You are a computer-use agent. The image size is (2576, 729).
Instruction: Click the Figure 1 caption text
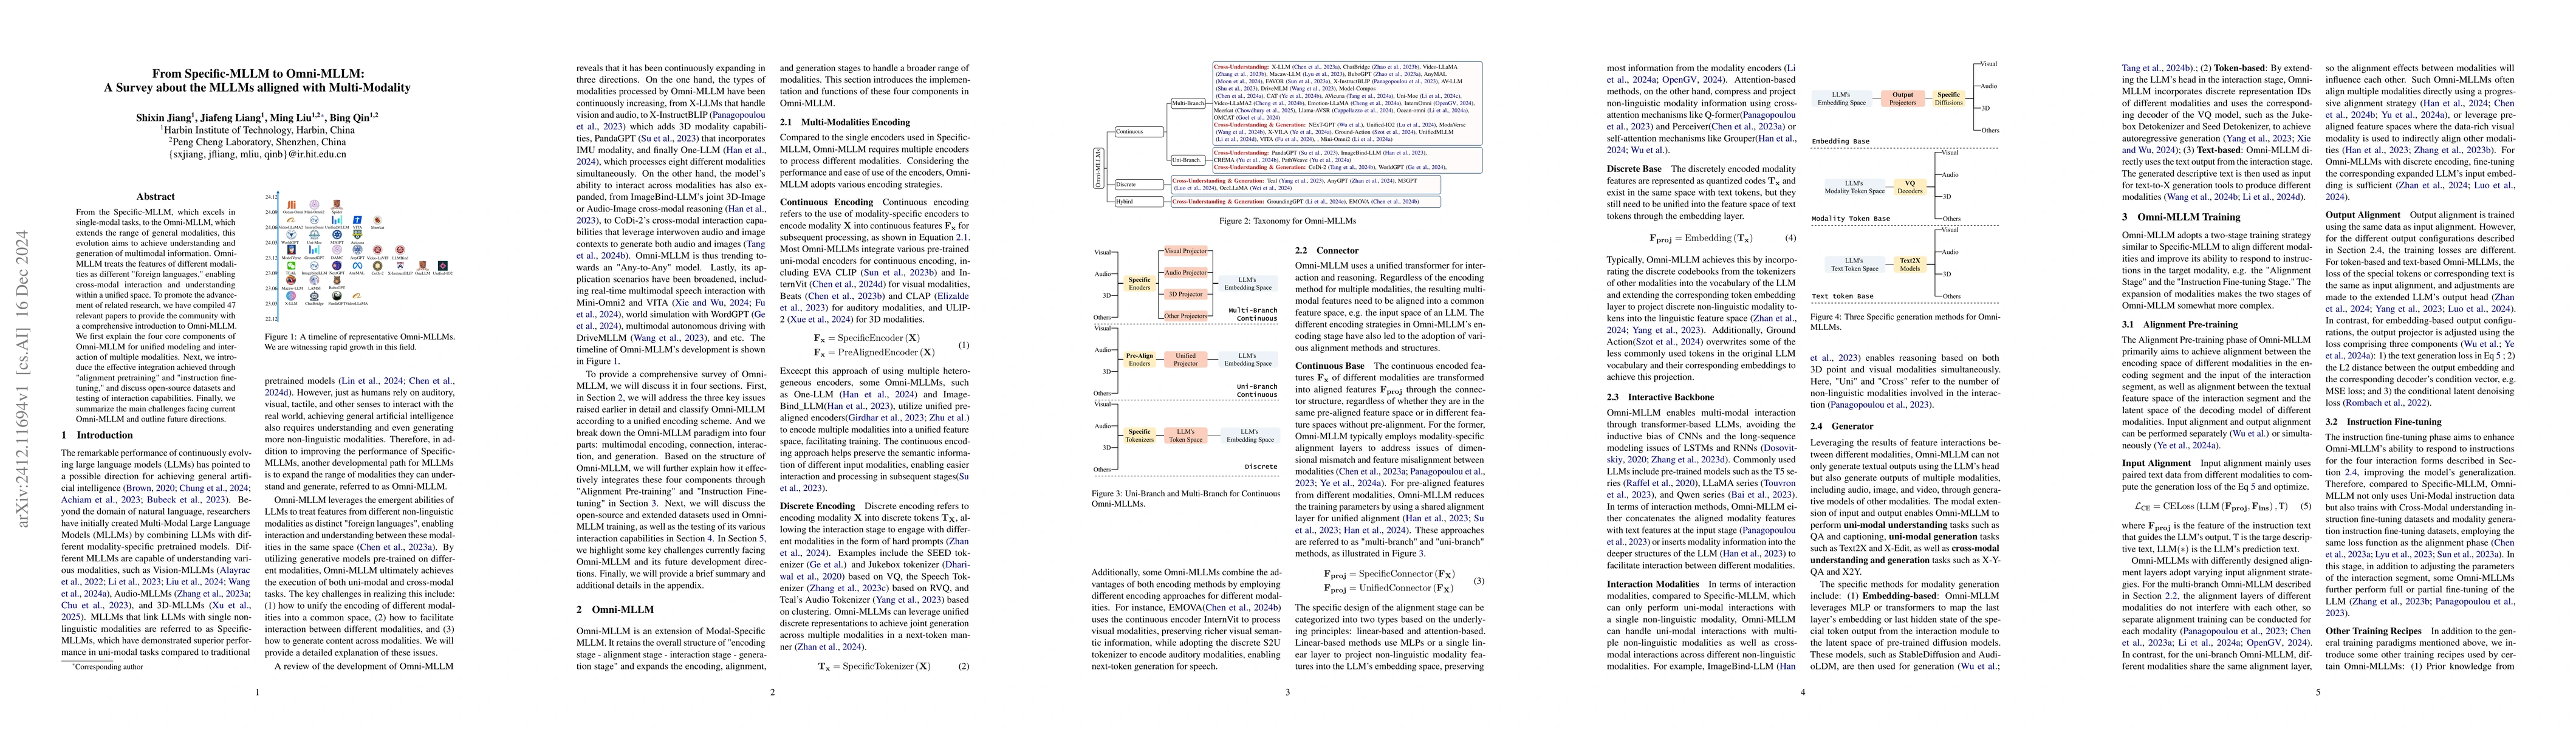(x=359, y=341)
